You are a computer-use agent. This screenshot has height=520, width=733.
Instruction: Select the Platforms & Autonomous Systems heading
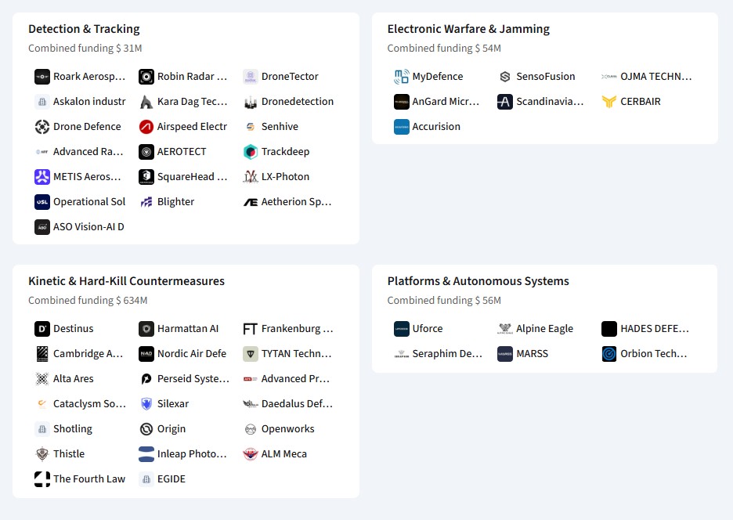coord(478,281)
